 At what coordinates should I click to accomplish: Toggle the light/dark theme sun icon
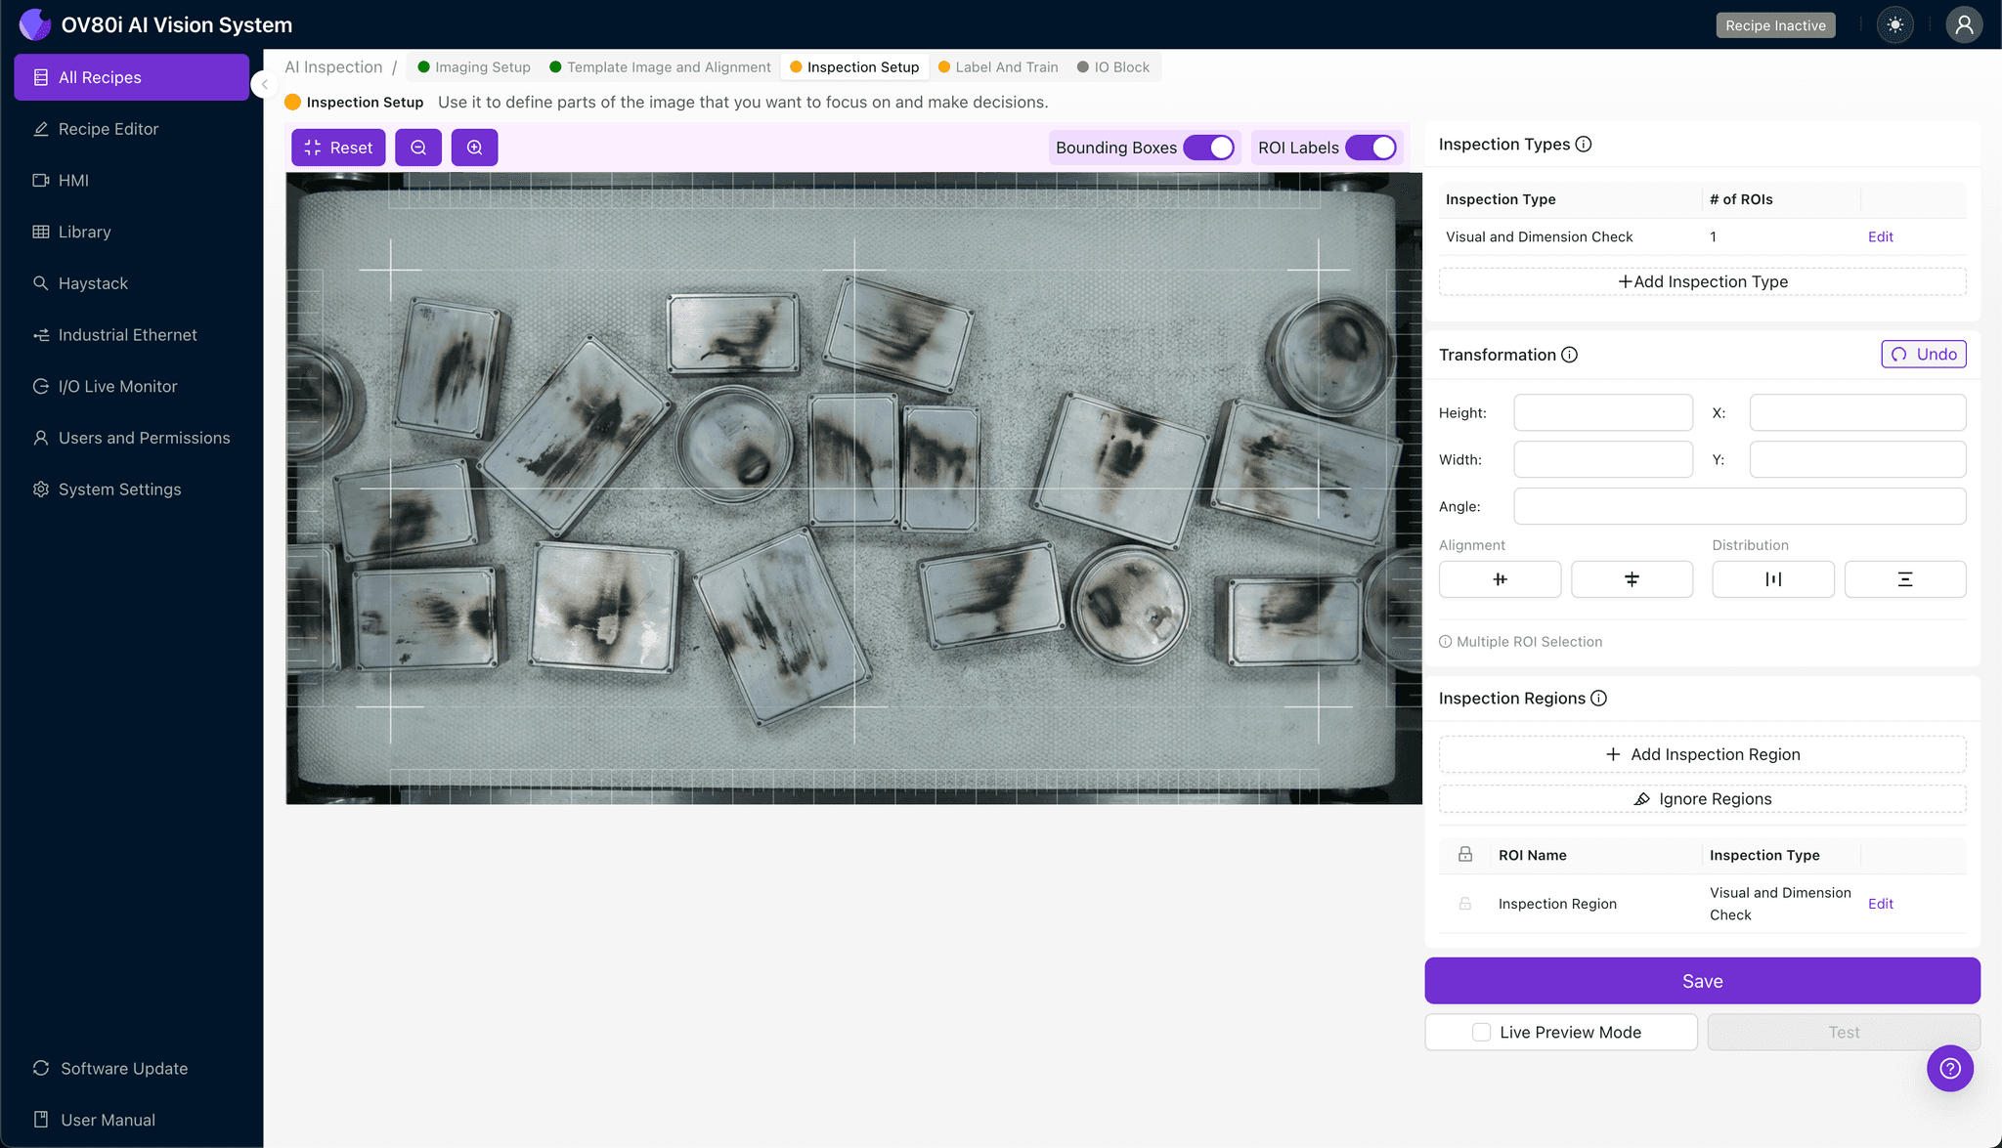coord(1894,25)
